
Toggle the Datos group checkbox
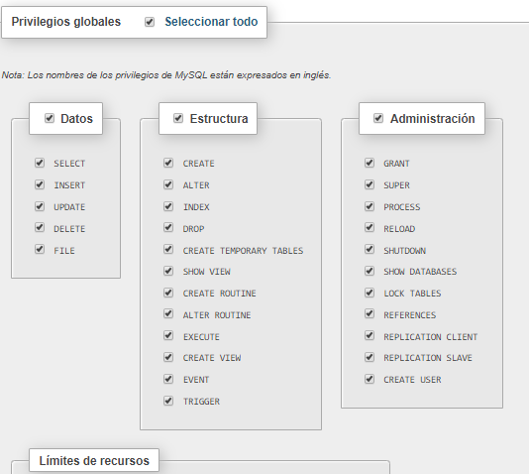click(50, 118)
